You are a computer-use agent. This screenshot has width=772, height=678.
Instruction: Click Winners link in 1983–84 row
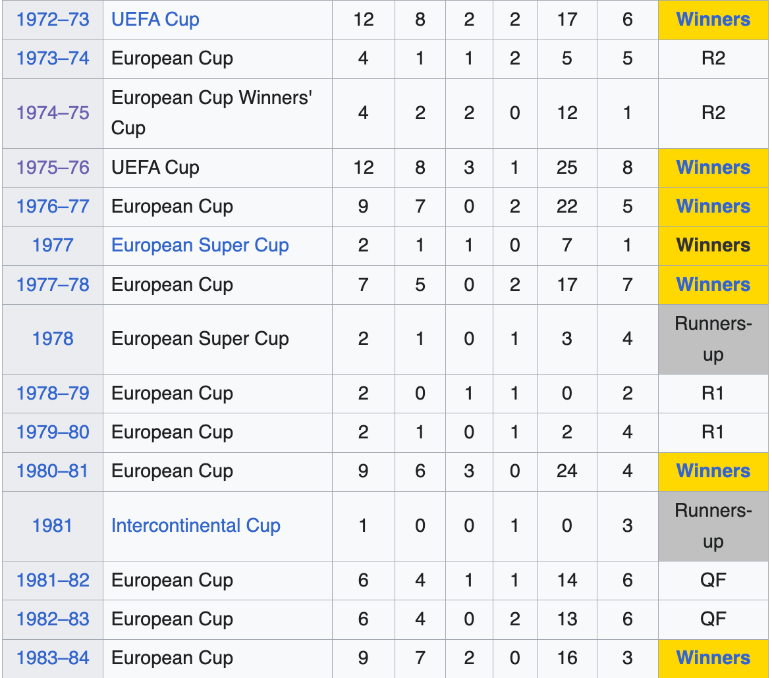(713, 658)
